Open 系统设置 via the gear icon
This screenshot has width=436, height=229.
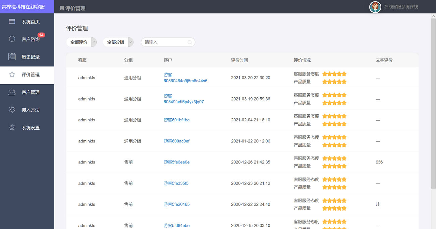12,127
